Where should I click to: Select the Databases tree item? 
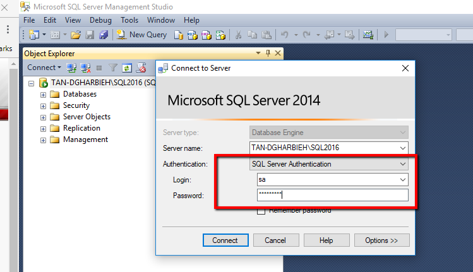(80, 94)
